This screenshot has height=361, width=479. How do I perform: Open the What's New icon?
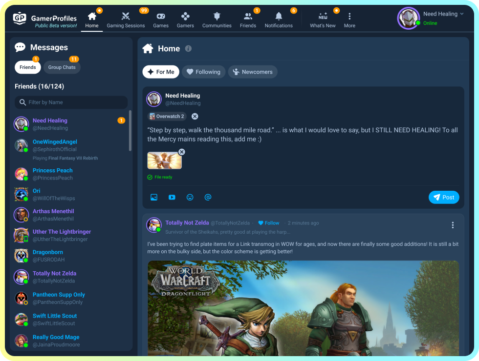click(323, 16)
